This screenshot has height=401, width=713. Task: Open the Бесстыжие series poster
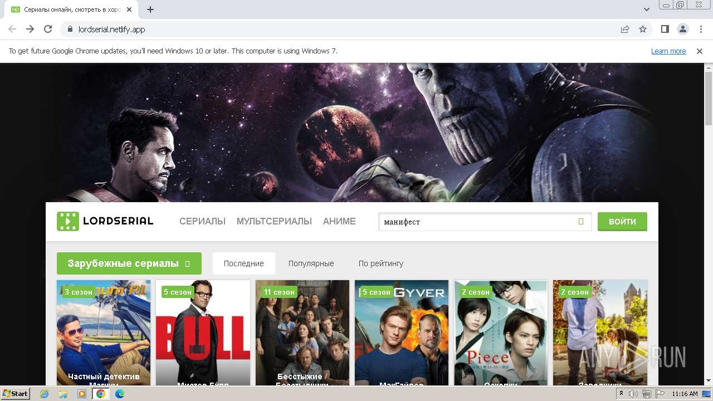pos(302,332)
